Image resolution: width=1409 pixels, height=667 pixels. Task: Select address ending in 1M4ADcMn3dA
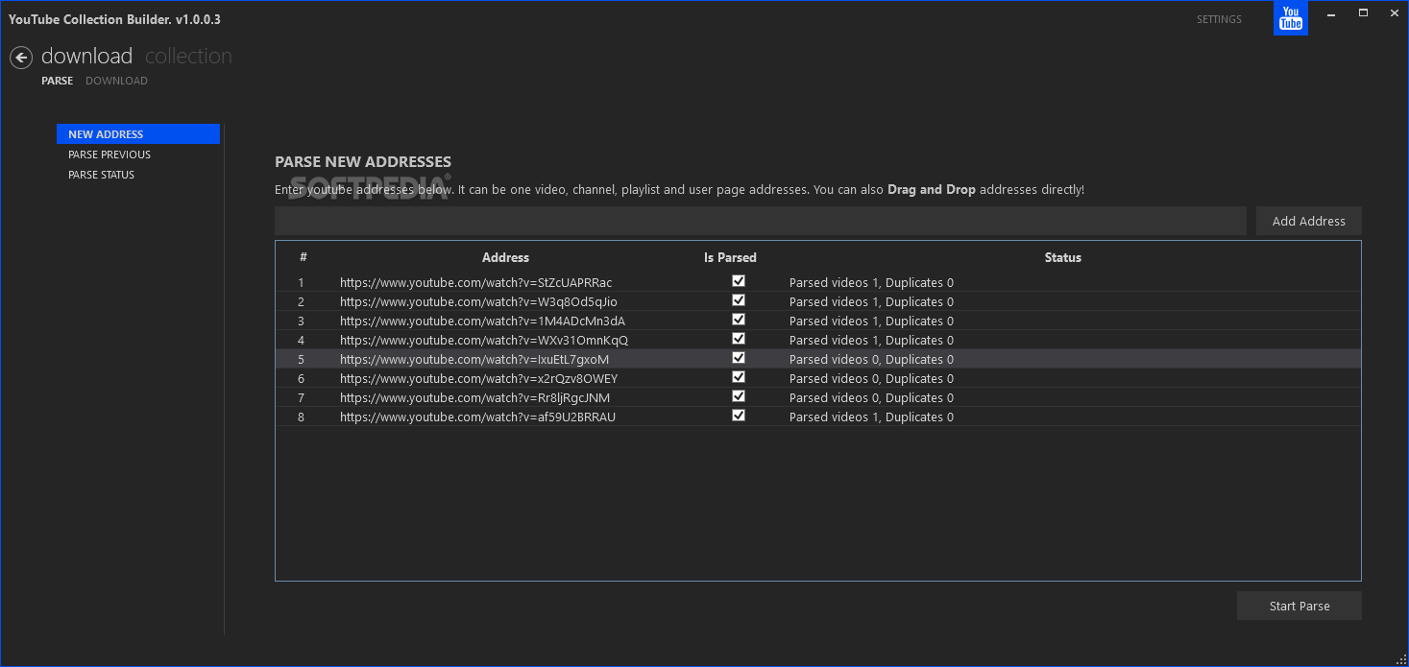click(482, 321)
